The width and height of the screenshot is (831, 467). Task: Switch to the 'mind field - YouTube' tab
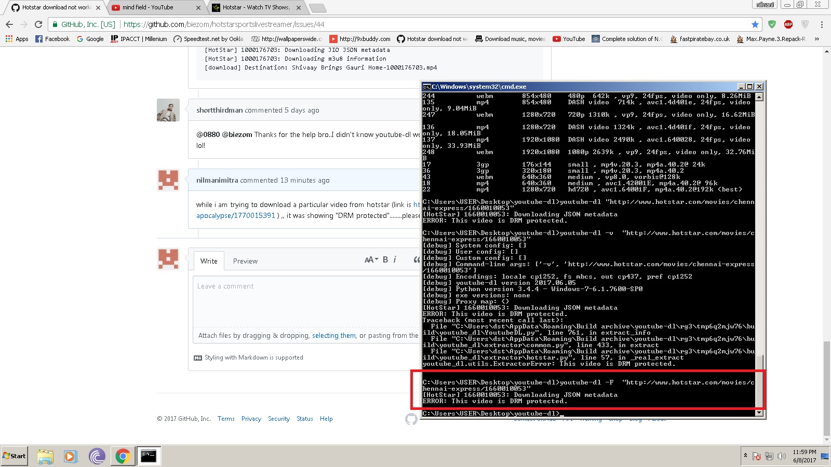[x=156, y=8]
